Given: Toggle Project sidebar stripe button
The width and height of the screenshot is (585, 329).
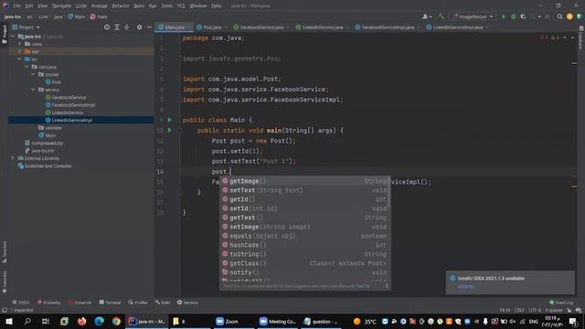Looking at the screenshot, I should coord(5,35).
